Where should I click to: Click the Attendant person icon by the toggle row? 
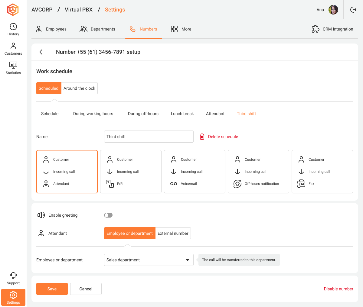41,233
